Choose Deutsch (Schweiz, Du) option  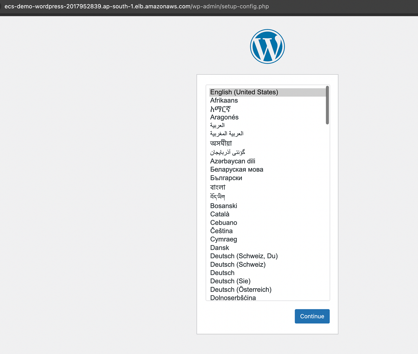coord(268,256)
